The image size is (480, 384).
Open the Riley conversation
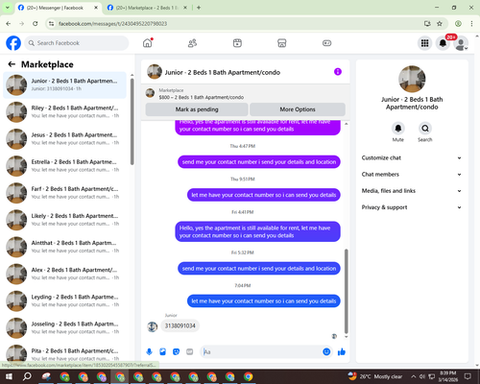[x=64, y=112]
